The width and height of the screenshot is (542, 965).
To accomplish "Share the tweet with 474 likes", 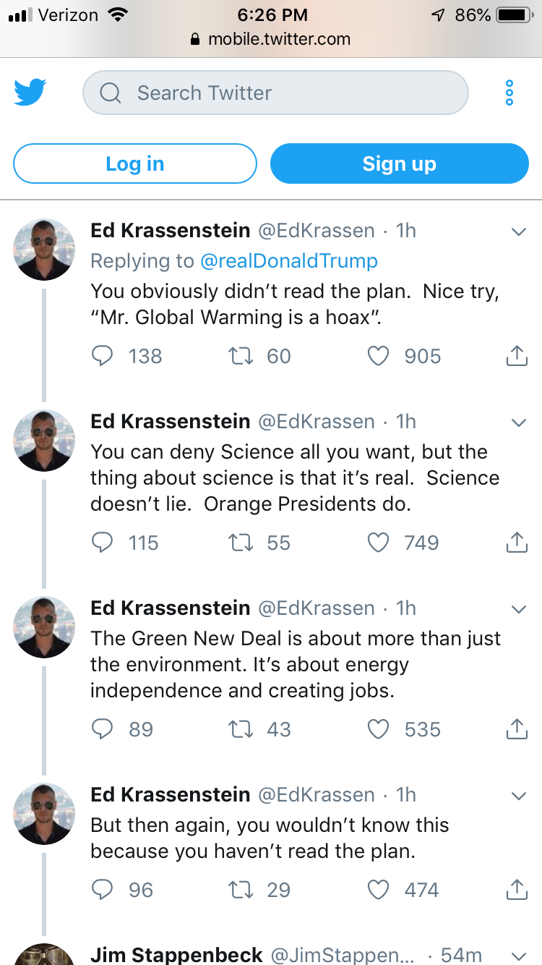I will tap(517, 890).
